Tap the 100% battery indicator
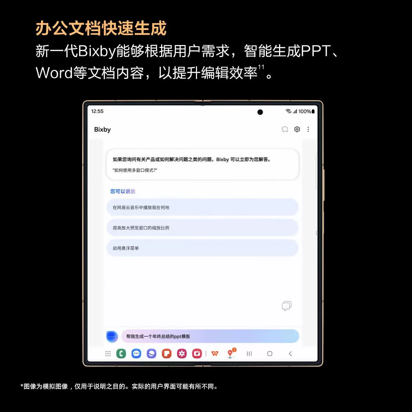Viewport: 412px width, 412px height. (306, 111)
